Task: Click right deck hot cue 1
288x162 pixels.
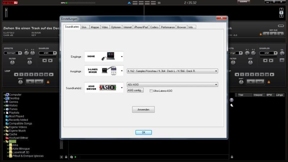Action: click(x=266, y=34)
